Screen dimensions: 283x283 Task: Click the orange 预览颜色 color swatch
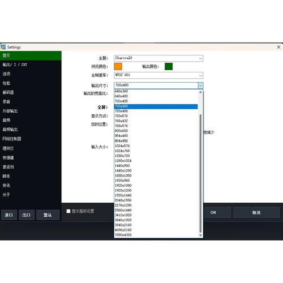(118, 66)
